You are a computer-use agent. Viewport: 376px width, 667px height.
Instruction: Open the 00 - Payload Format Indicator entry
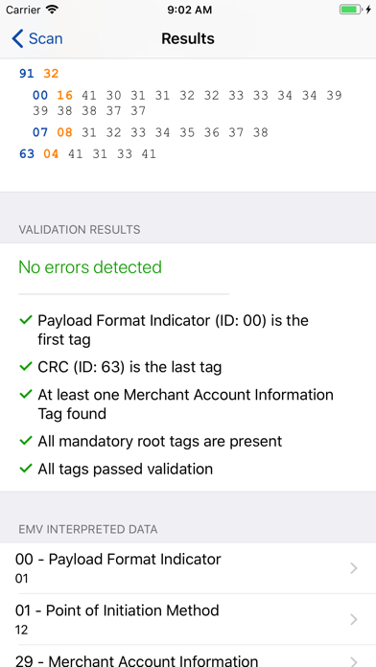pos(188,568)
